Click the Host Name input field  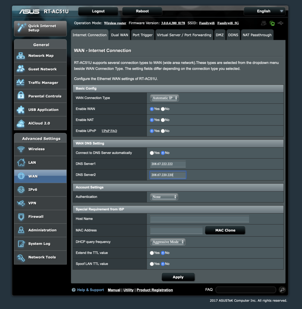coord(200,219)
